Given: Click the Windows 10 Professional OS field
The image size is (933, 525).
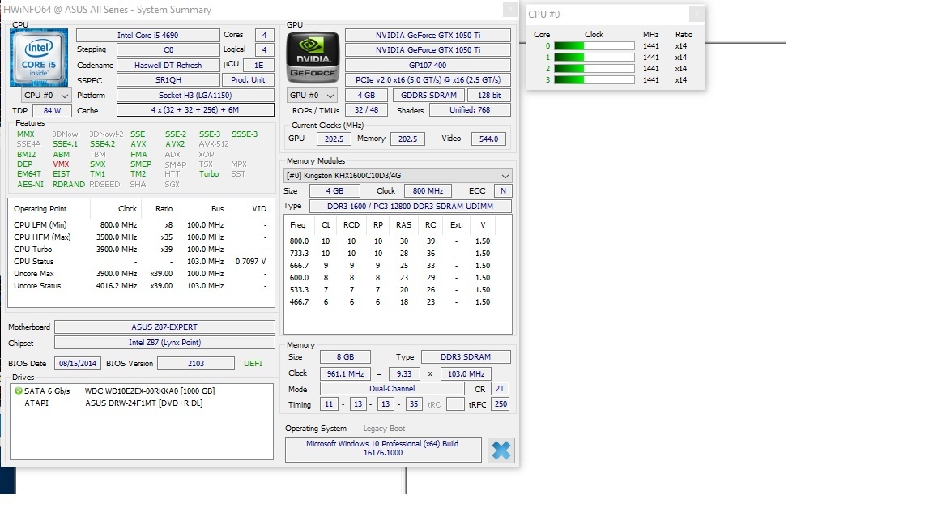Looking at the screenshot, I should (x=382, y=448).
